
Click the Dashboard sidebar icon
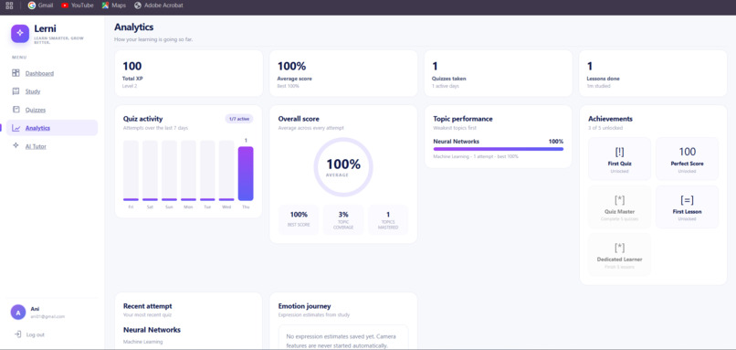16,73
